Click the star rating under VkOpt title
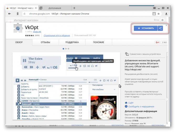This screenshot has height=132, width=176. tap(29, 35)
